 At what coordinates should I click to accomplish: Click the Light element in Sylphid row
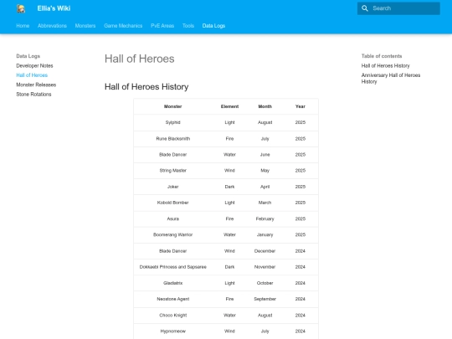tap(229, 122)
